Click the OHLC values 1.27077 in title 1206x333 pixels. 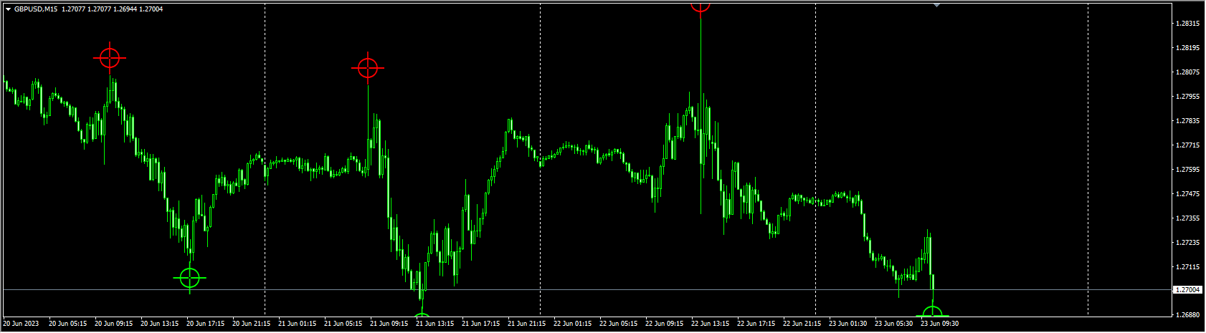(75, 9)
